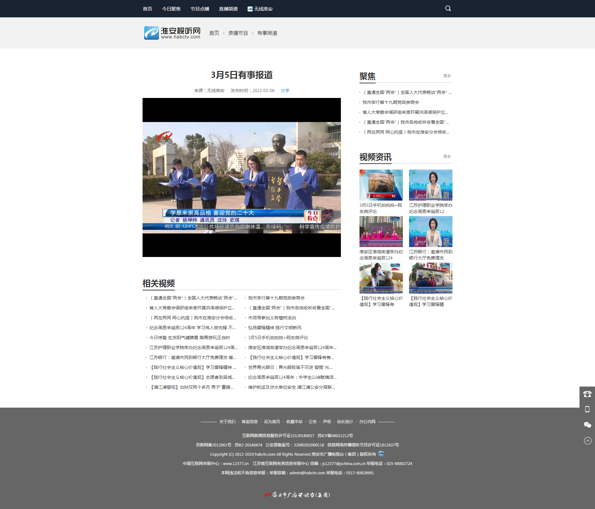Screen dimensions: 595x509
Task: Select the 直播频道 menu item
Action: coord(228,9)
